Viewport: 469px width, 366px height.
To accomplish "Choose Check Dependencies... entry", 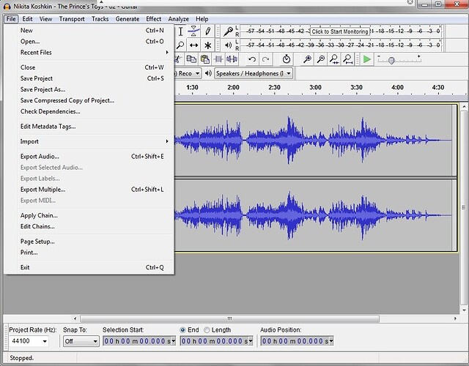I will [x=89, y=111].
